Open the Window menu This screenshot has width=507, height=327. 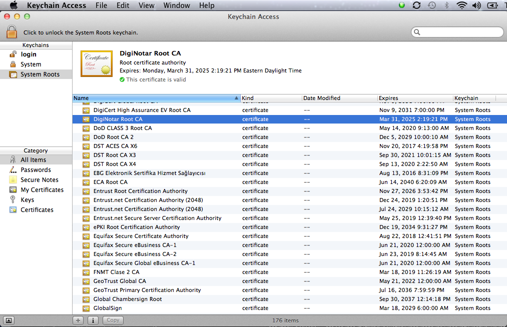(x=177, y=5)
